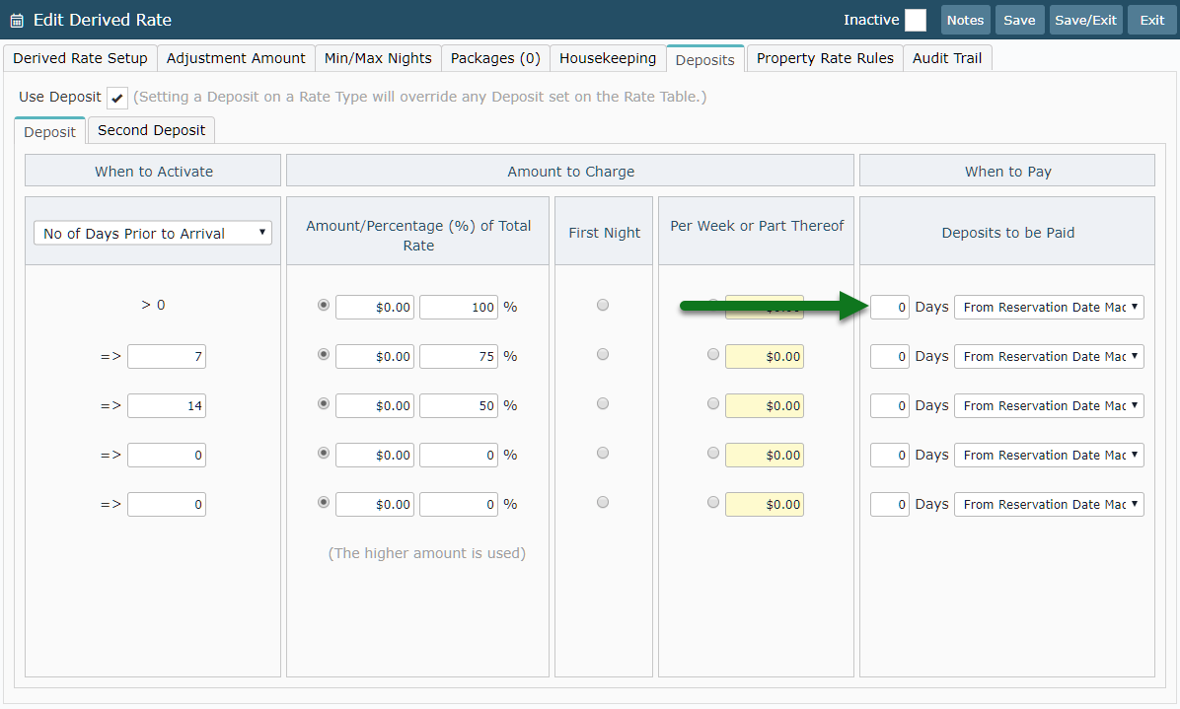Click the percentage field showing 75
Viewport: 1180px width, 709px height.
pyautogui.click(x=459, y=356)
